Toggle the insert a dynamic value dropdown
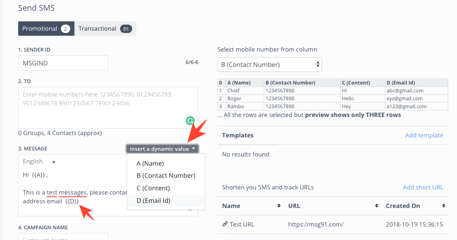457x240 pixels. tap(162, 149)
